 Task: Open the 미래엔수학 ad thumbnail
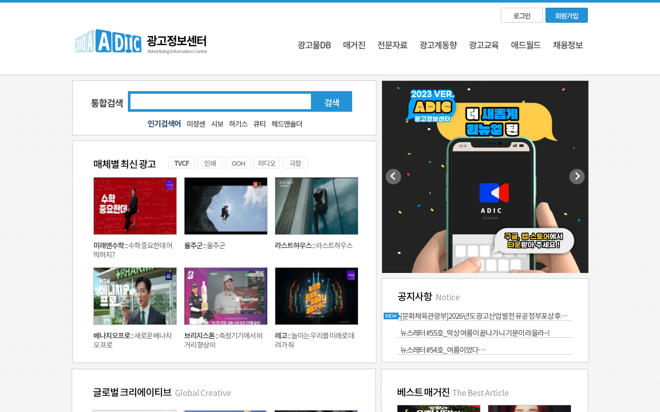(x=135, y=206)
